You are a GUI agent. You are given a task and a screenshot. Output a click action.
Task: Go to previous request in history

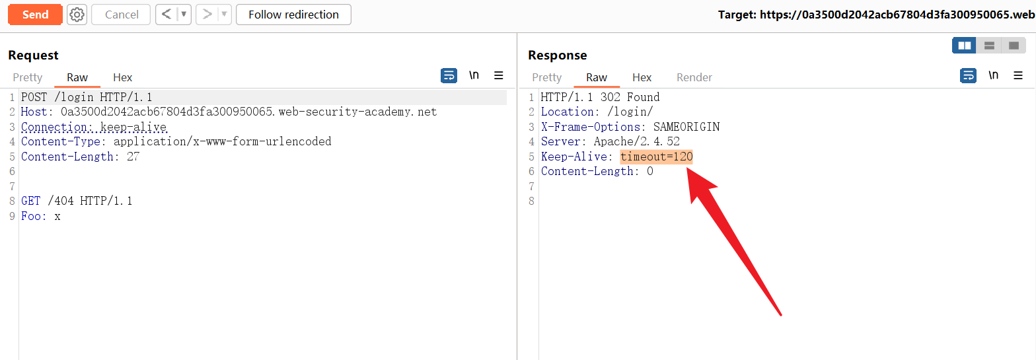coord(166,15)
